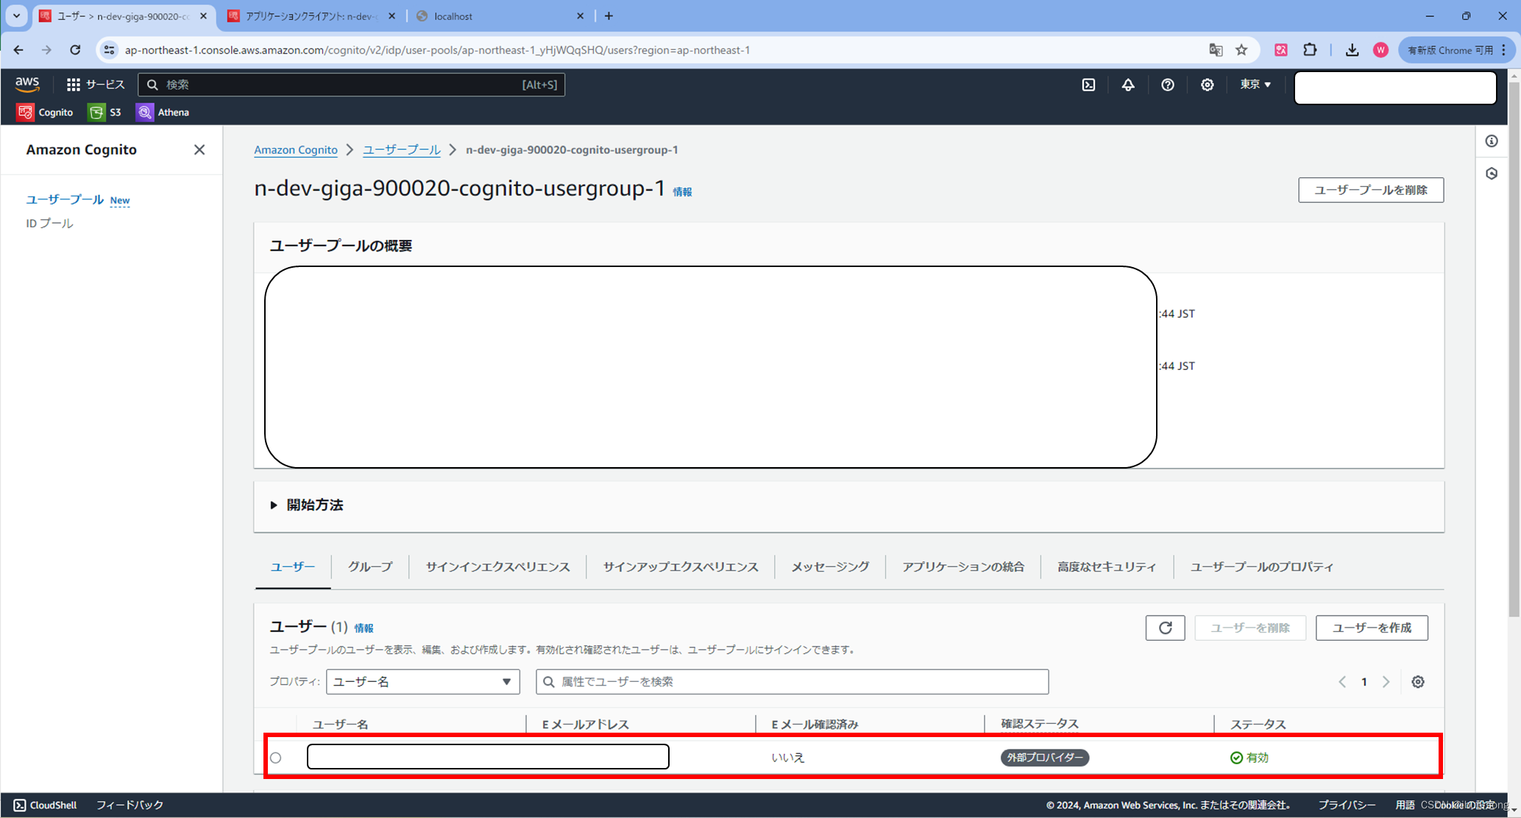The height and width of the screenshot is (818, 1521).
Task: Go to previous page of users
Action: [1342, 682]
